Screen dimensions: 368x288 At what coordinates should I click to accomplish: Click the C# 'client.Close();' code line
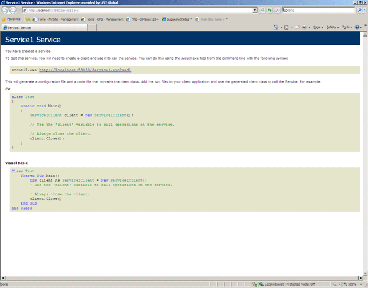[47, 138]
